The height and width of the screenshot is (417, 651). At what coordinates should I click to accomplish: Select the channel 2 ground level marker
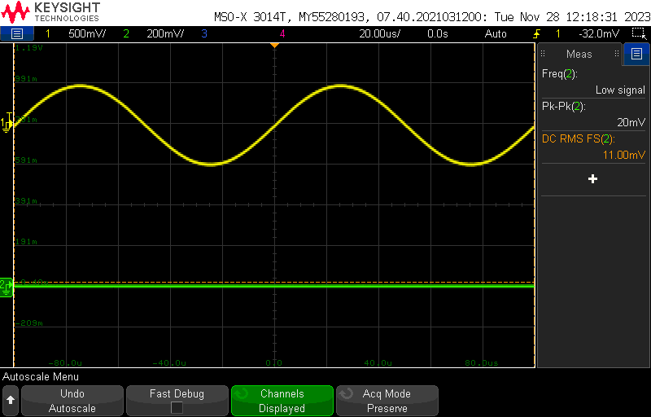click(6, 285)
